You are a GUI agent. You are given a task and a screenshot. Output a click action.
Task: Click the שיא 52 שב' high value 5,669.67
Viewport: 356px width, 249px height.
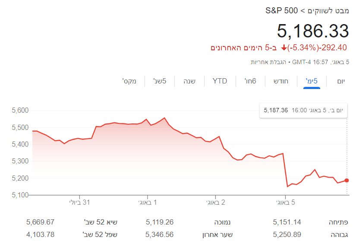pos(40,222)
